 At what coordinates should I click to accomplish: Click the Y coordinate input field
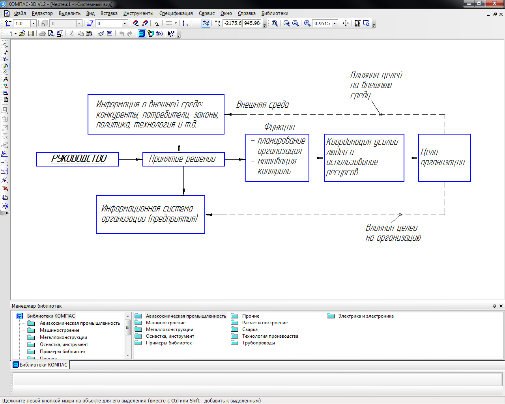coord(252,23)
